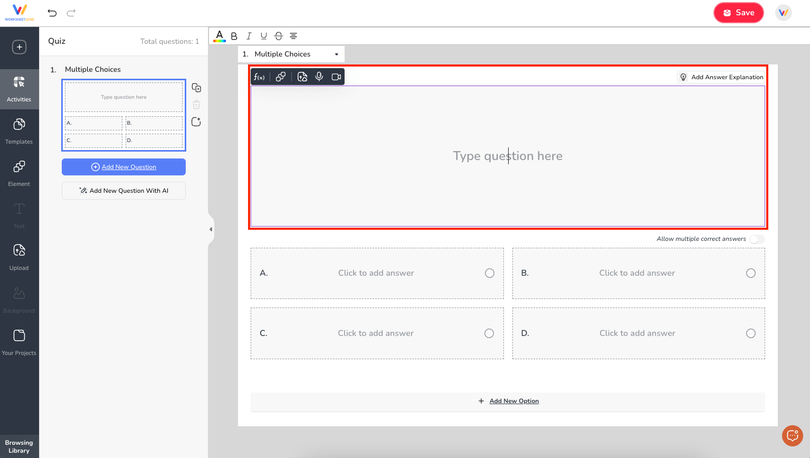This screenshot has width=810, height=458.
Task: Click the Worksheetzone logo
Action: [20, 13]
